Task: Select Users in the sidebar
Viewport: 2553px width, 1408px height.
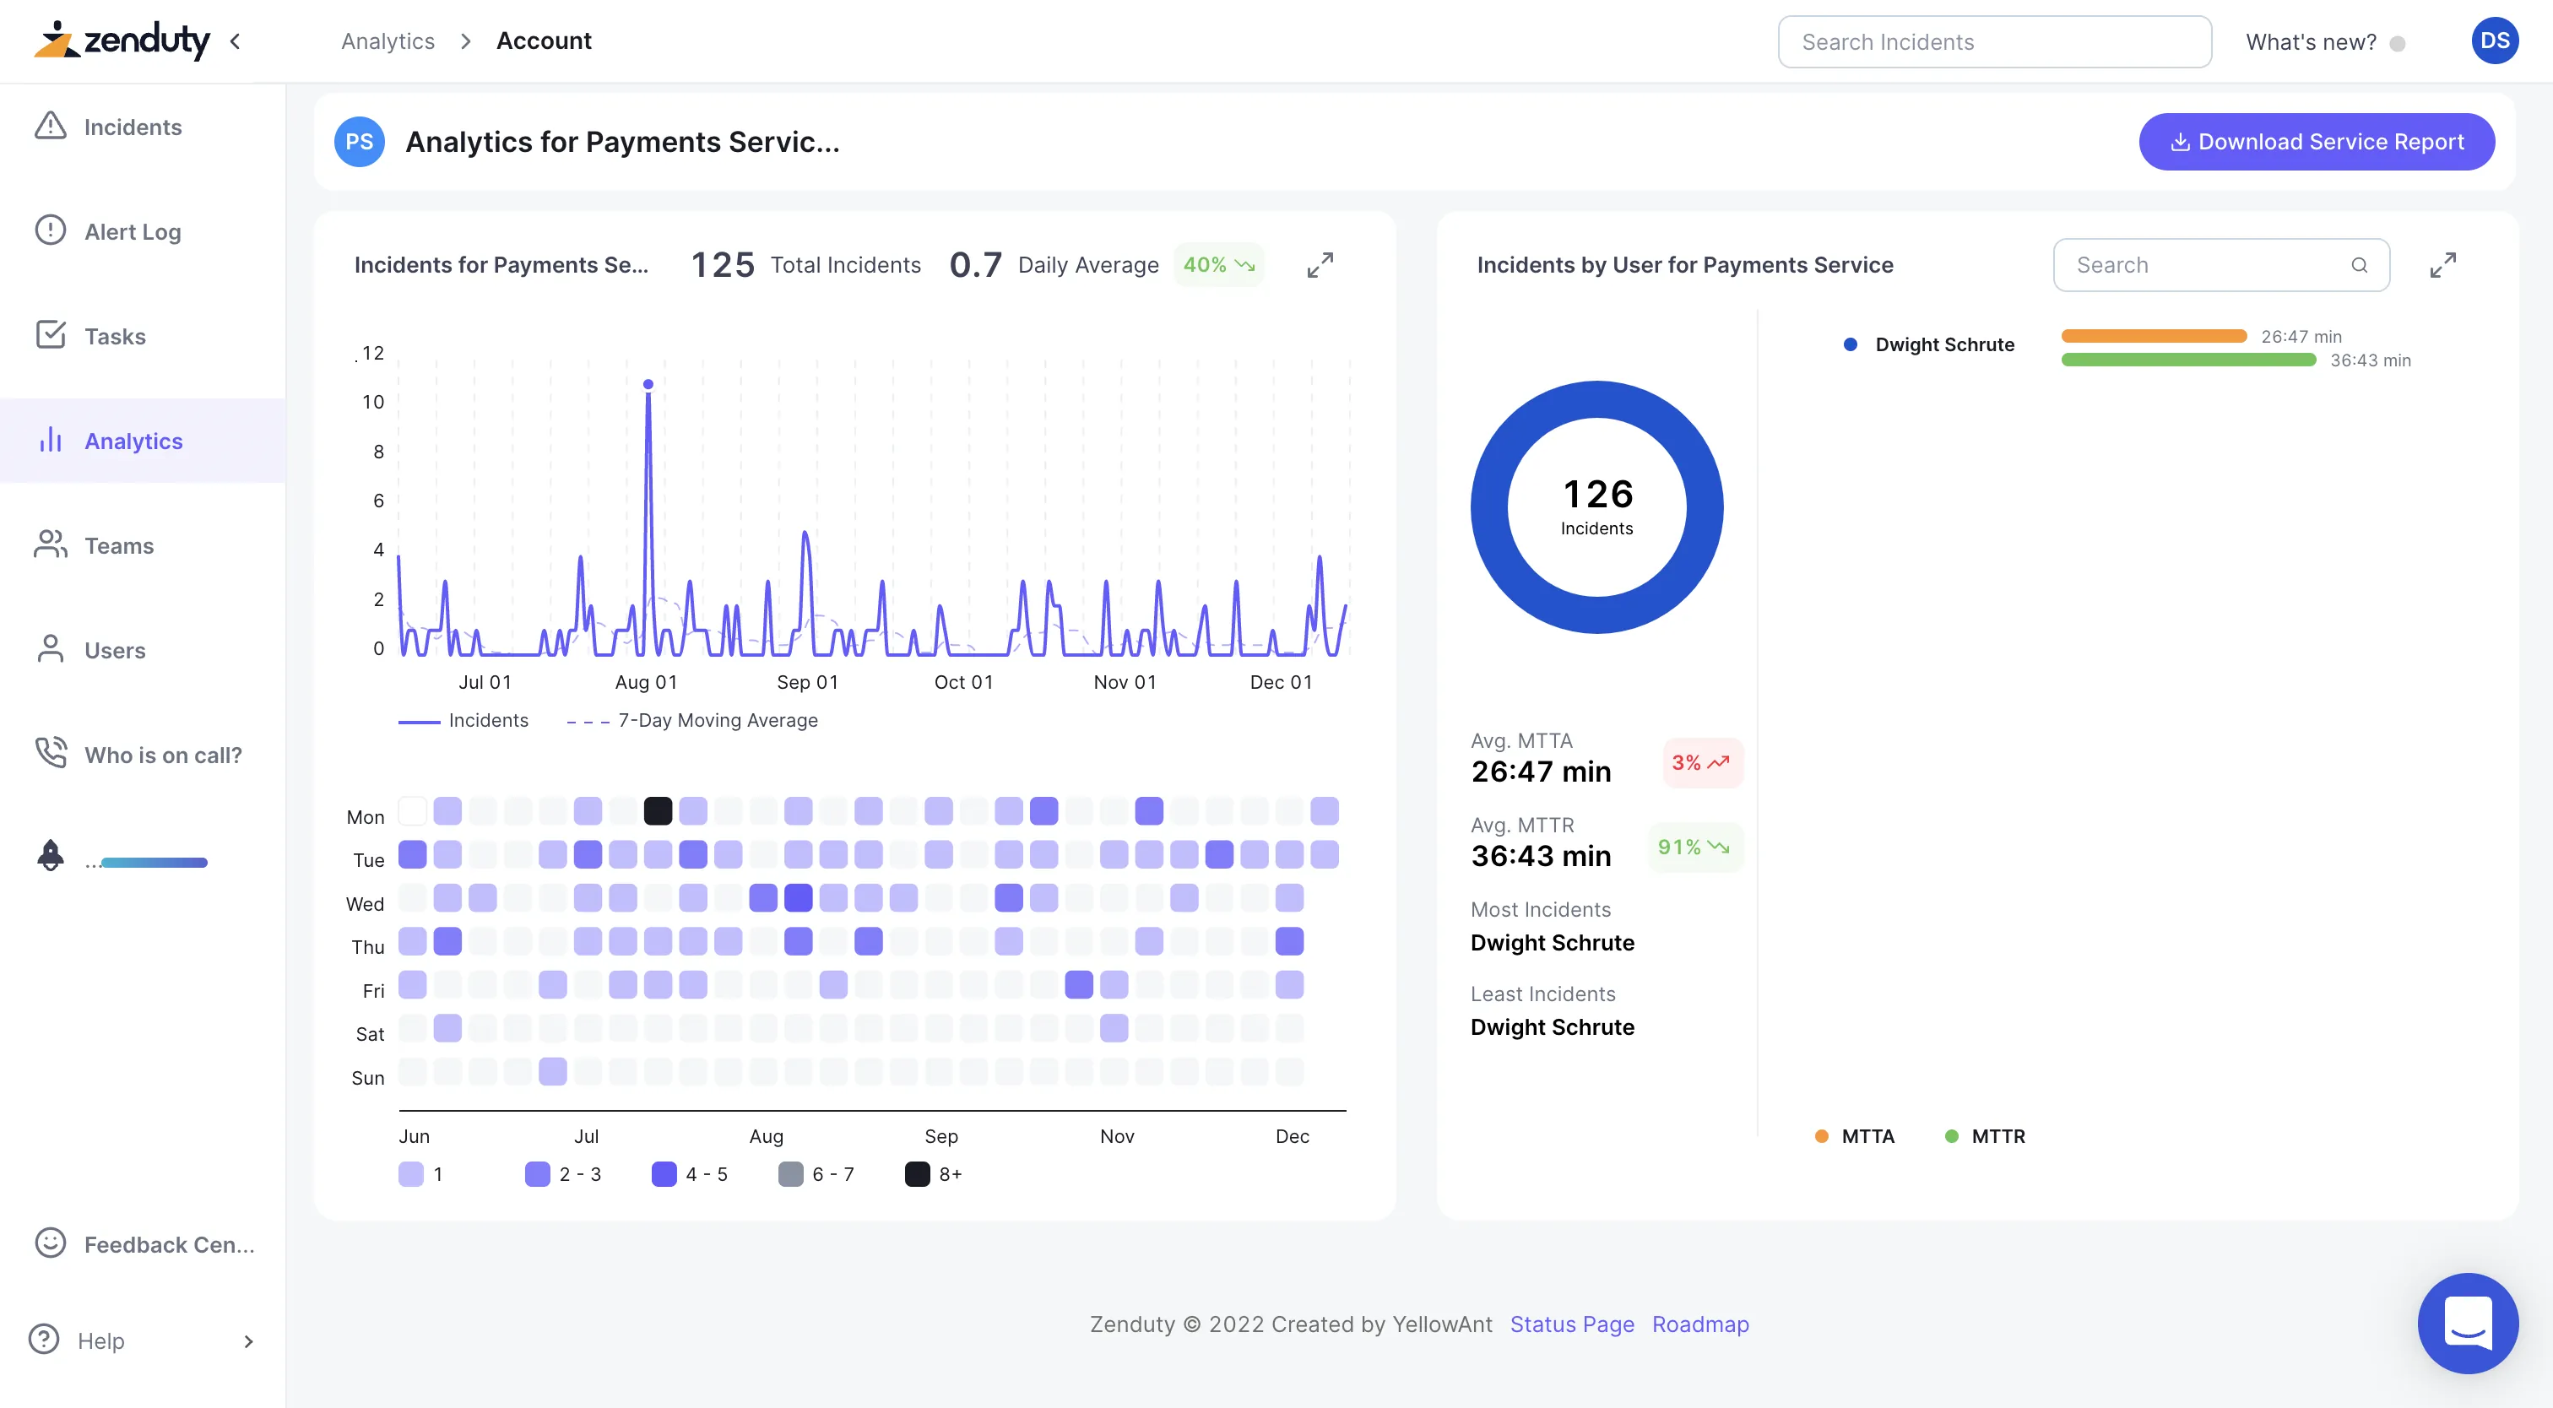Action: point(115,650)
